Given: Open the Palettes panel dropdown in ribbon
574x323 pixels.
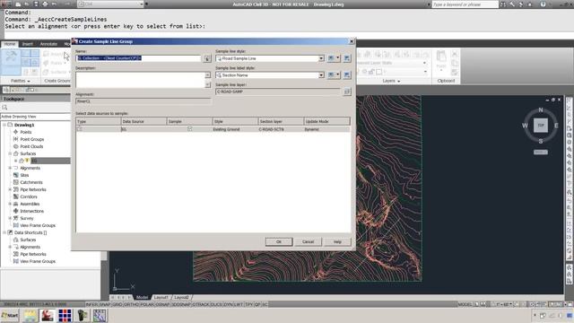Looking at the screenshot, I should point(20,81).
